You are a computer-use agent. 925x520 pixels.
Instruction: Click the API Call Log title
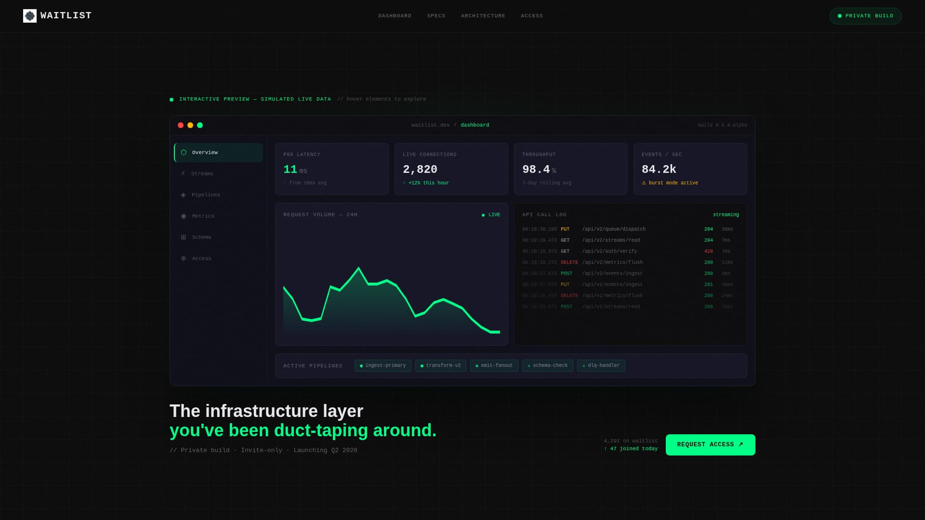(544, 215)
